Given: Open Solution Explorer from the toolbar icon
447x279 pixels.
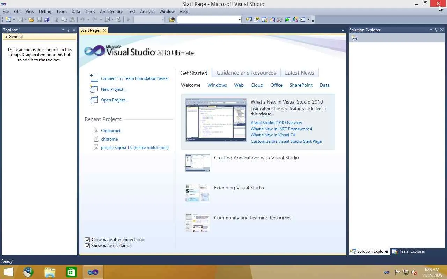Looking at the screenshot, I should pos(249,20).
